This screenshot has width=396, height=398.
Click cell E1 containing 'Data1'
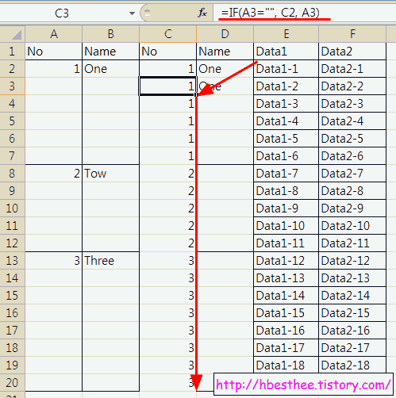(286, 52)
